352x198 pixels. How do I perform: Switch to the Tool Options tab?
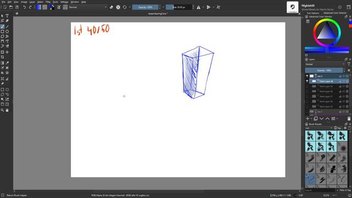click(313, 13)
